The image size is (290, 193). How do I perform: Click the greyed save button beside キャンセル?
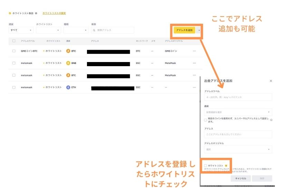coord(262,179)
